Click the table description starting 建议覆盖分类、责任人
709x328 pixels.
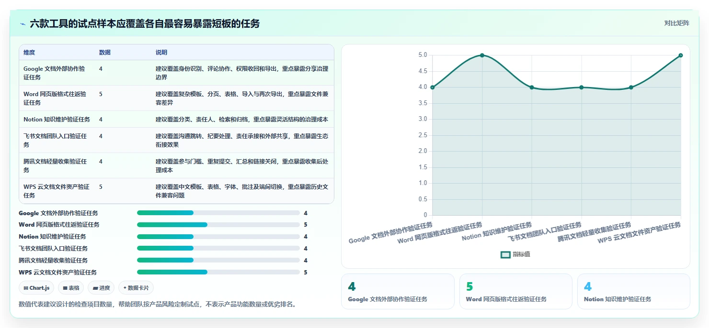pyautogui.click(x=242, y=120)
